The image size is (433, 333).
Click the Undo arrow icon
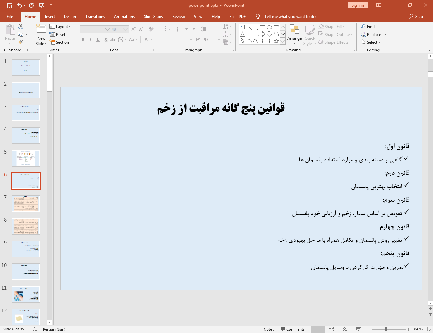click(x=20, y=5)
